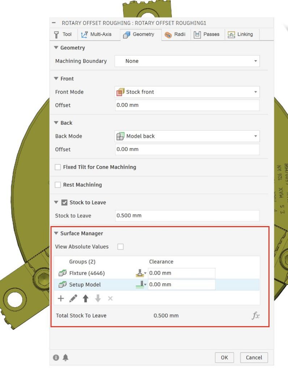Switch to the Passes tab
This screenshot has height=371, width=288.
click(207, 34)
